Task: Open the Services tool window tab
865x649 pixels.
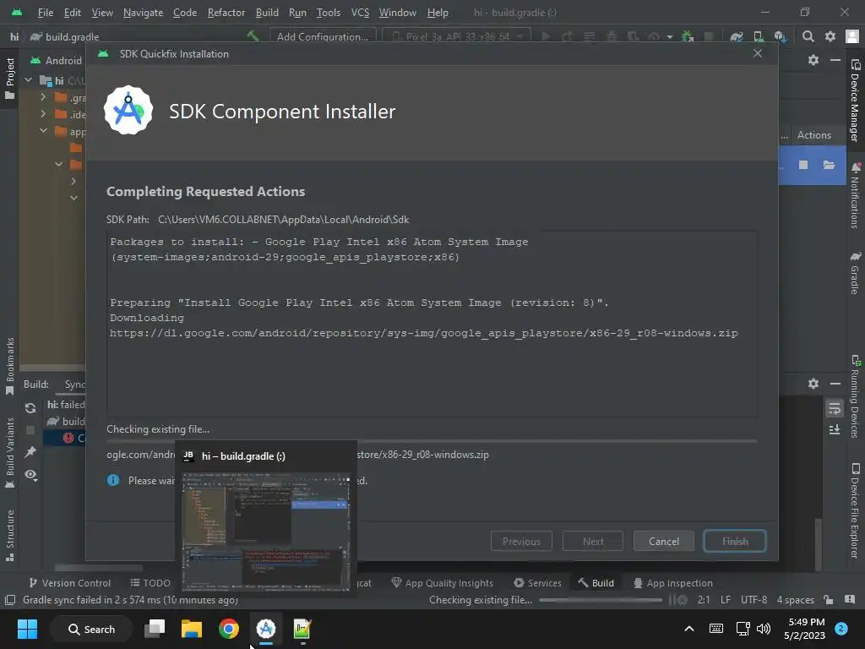Action: pyautogui.click(x=537, y=583)
